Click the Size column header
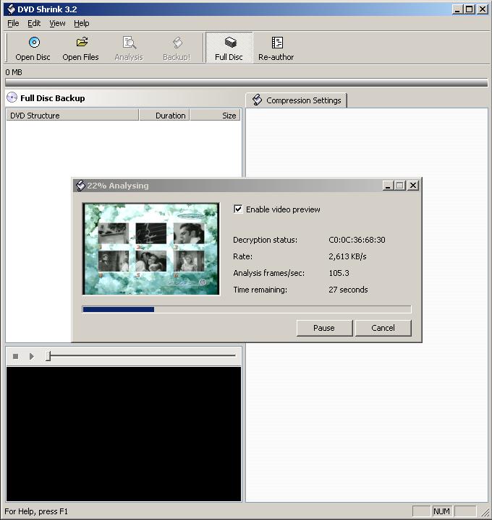Image resolution: width=492 pixels, height=520 pixels. [x=215, y=115]
